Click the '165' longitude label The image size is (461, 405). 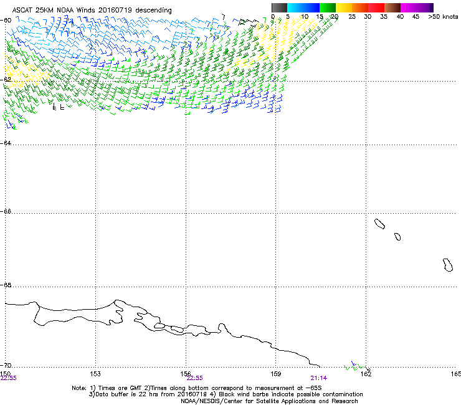pos(456,374)
